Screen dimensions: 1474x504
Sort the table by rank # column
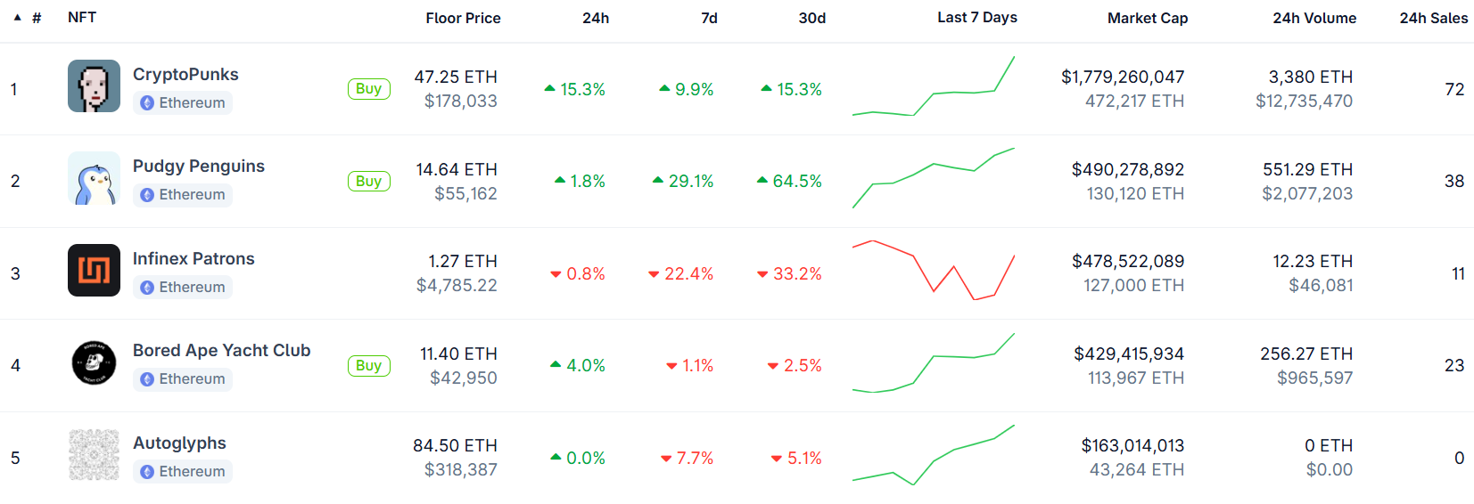[x=37, y=18]
